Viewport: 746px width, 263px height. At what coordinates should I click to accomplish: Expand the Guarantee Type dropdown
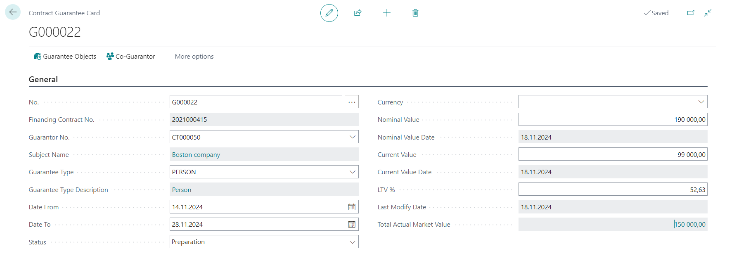point(352,172)
